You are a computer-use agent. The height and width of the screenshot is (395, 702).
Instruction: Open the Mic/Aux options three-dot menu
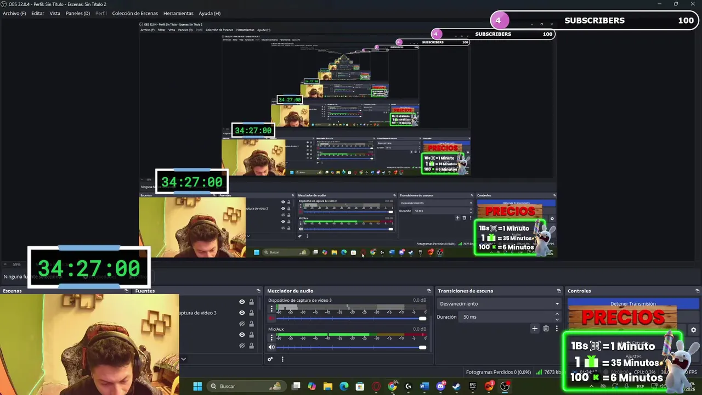pos(271,338)
